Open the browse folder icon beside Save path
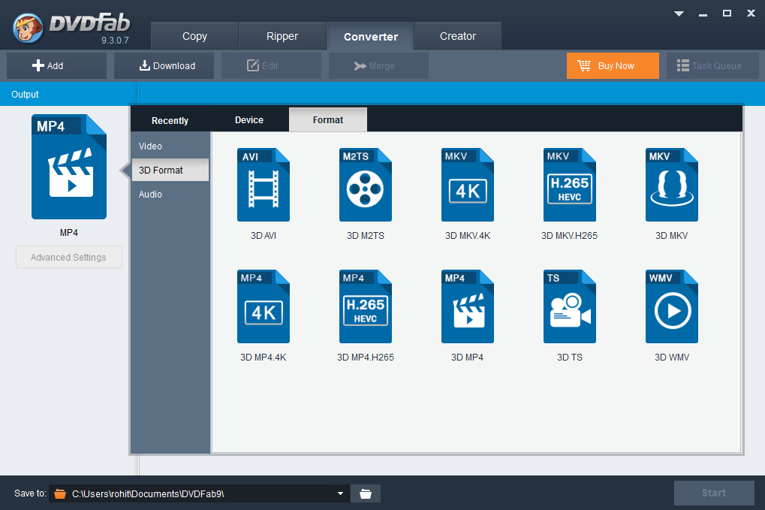The width and height of the screenshot is (765, 510). click(x=366, y=494)
